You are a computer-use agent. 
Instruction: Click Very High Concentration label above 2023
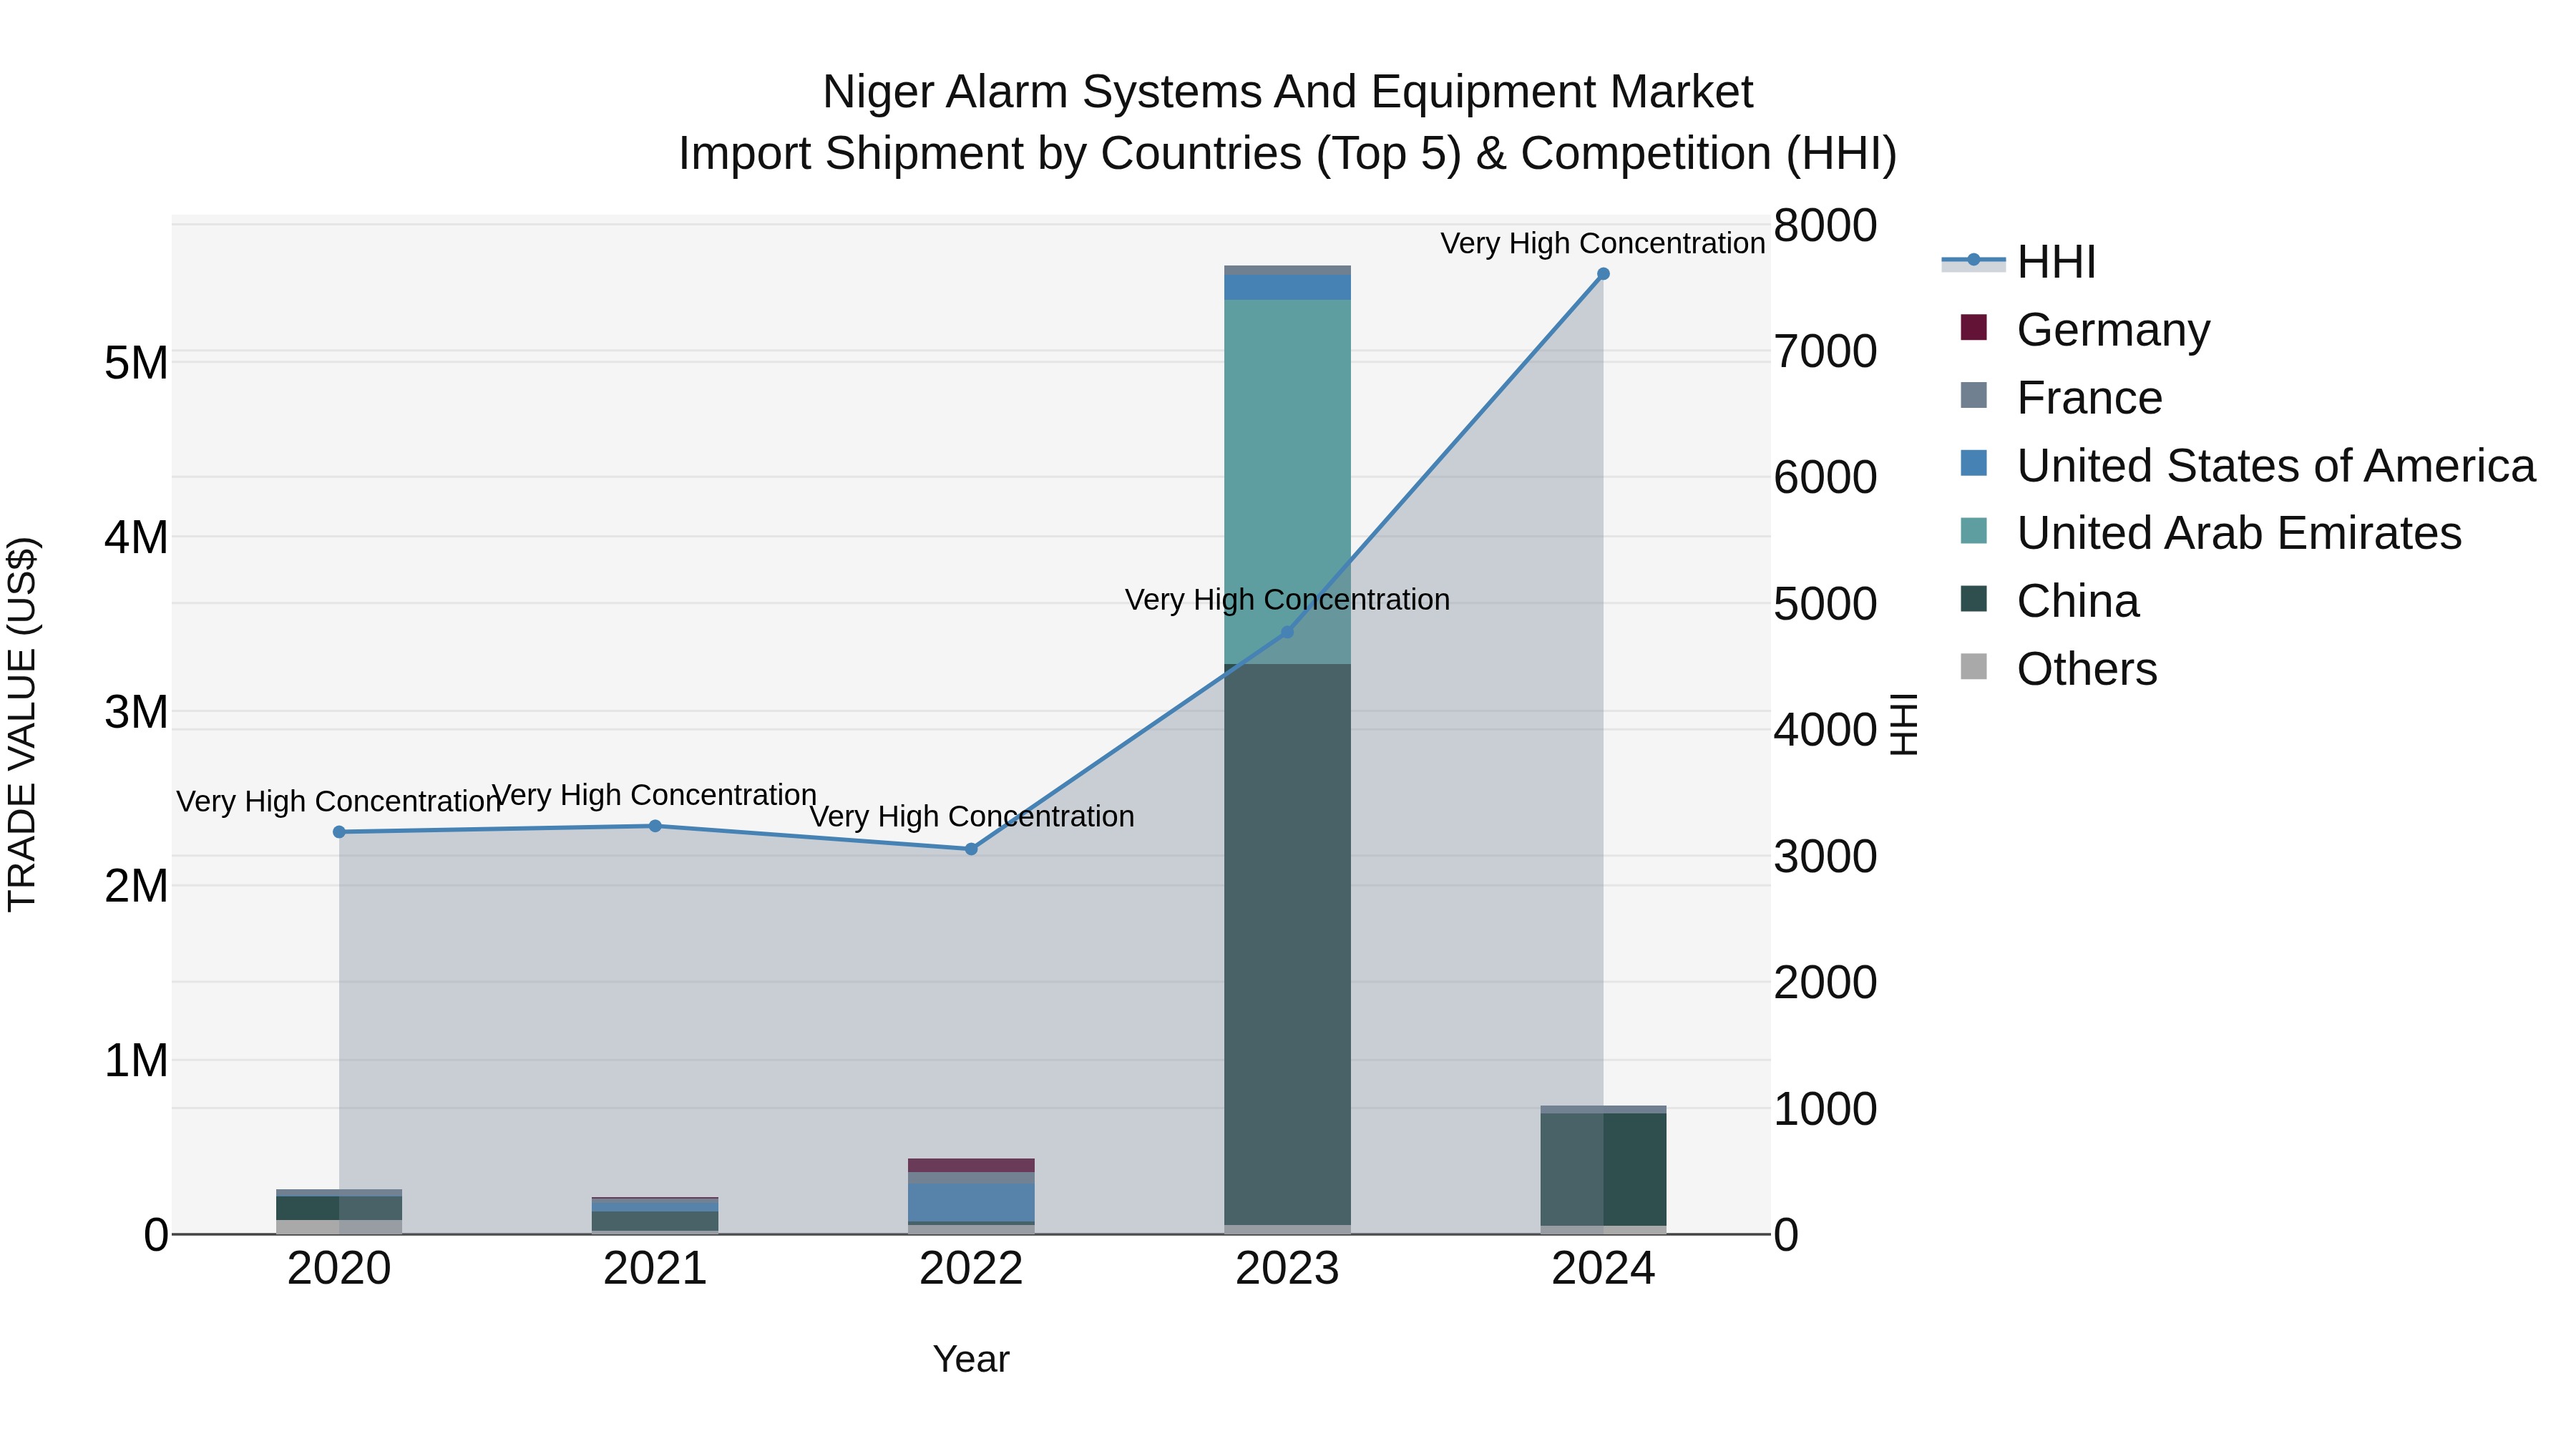(1287, 600)
